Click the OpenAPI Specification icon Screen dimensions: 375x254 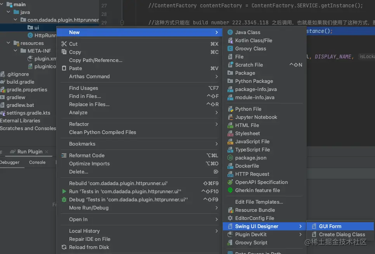coord(230,182)
